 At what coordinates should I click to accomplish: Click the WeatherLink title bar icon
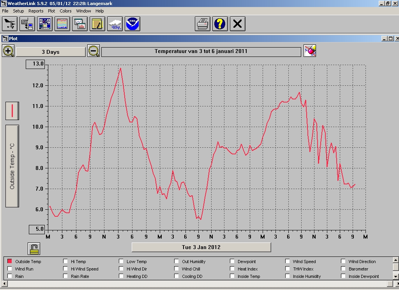pyautogui.click(x=3, y=4)
